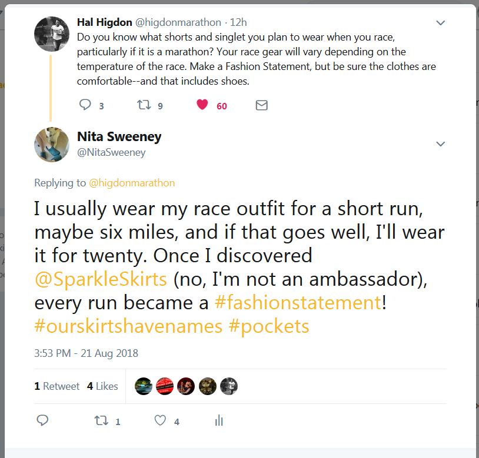Expand Nita Sweeney tweet's options chevron
This screenshot has height=458, width=479.
coord(440,144)
